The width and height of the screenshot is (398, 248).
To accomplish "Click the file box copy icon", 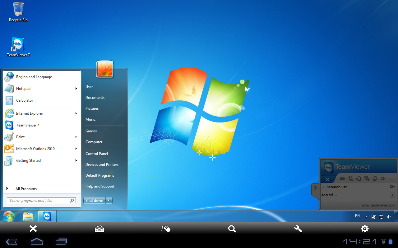I will [x=375, y=179].
